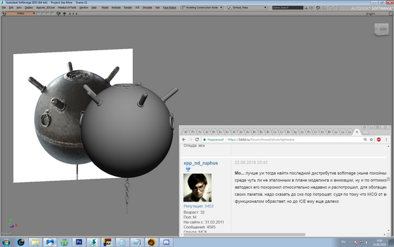Open the Shaded display mode menu
Viewport: 394px width, 247px height.
371,14
